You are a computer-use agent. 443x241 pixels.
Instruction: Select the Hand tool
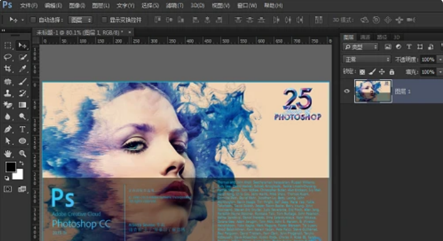8,153
